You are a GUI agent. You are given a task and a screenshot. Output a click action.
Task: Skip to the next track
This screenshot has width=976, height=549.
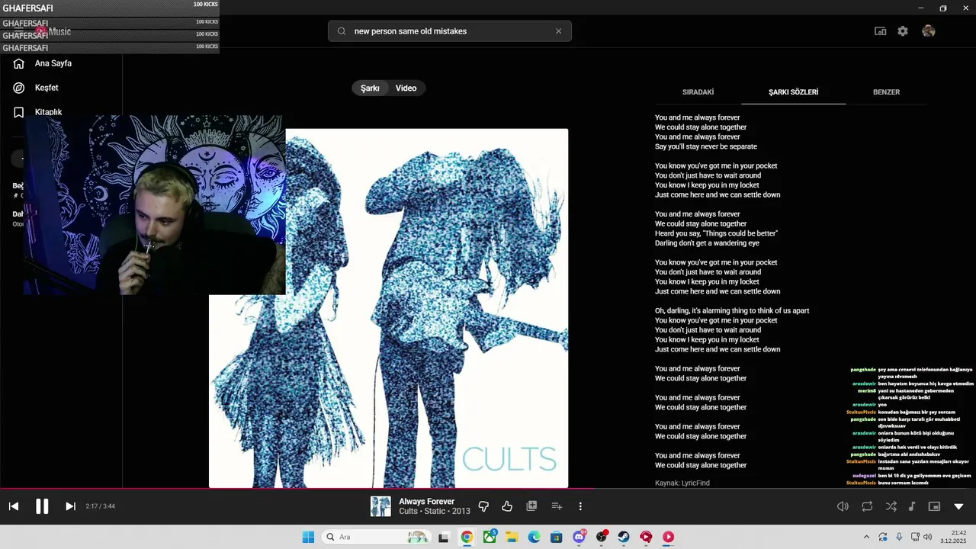(x=70, y=506)
